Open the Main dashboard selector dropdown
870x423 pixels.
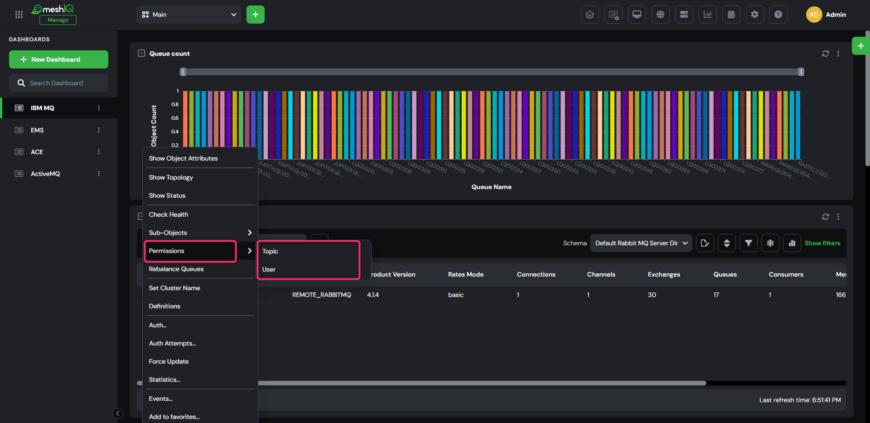click(x=189, y=15)
